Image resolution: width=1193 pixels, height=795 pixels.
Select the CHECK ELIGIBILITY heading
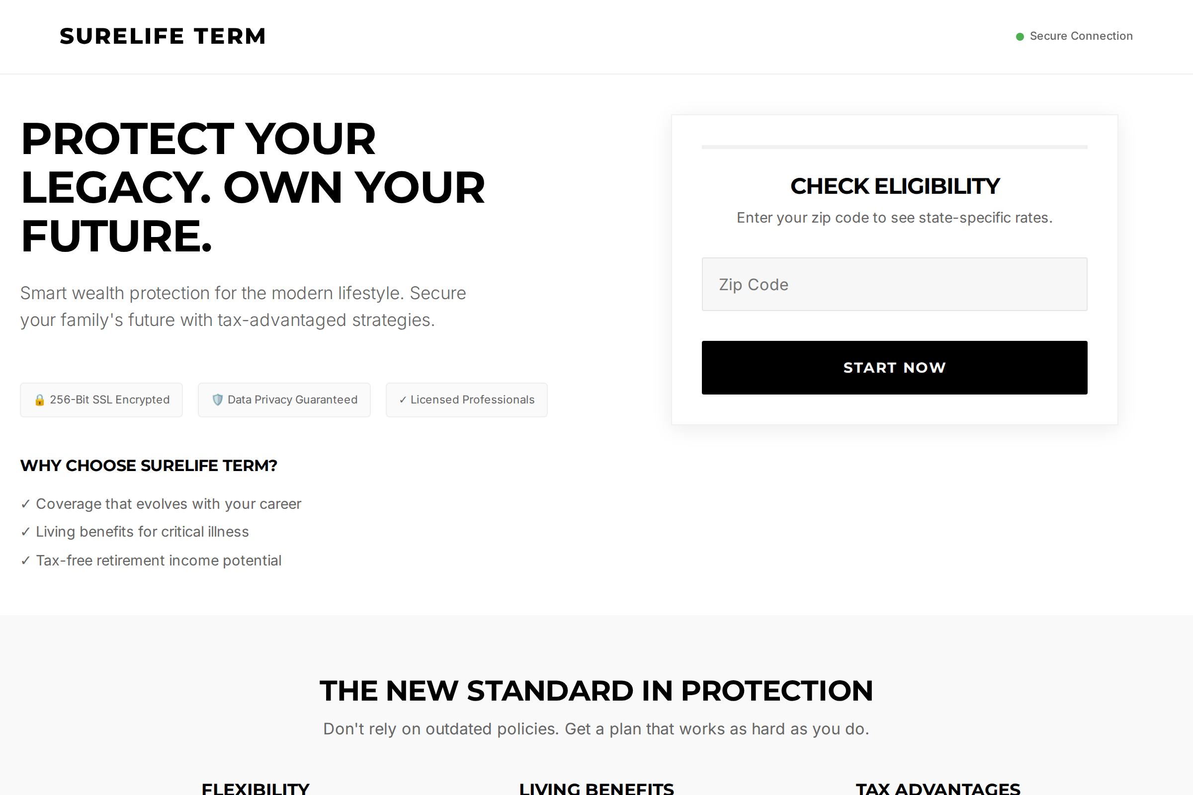[x=895, y=185]
